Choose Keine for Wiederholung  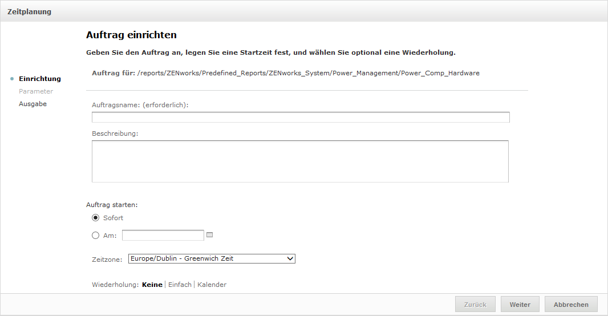tap(152, 285)
